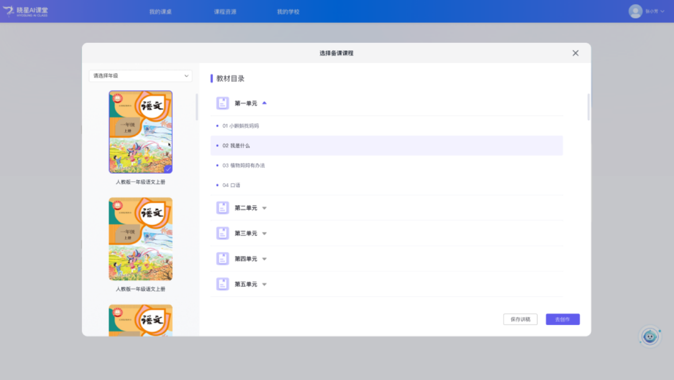Collapse the 第一单元 section arrow
This screenshot has width=674, height=380.
(264, 103)
